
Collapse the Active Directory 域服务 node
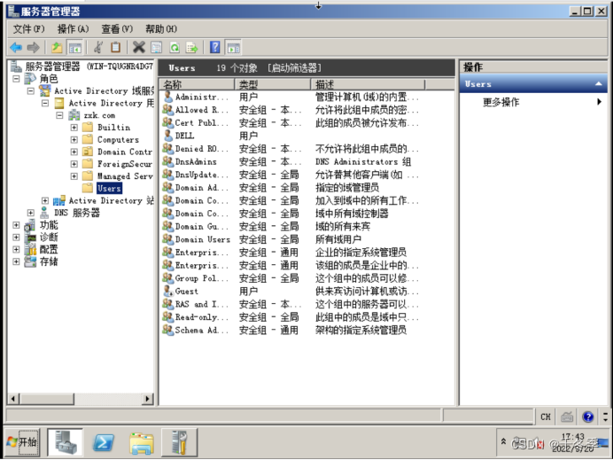tap(30, 90)
